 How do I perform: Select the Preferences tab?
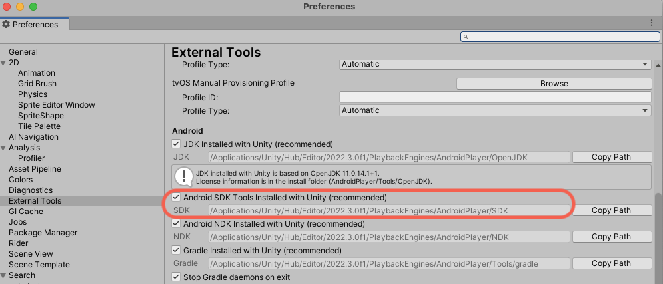click(x=35, y=25)
